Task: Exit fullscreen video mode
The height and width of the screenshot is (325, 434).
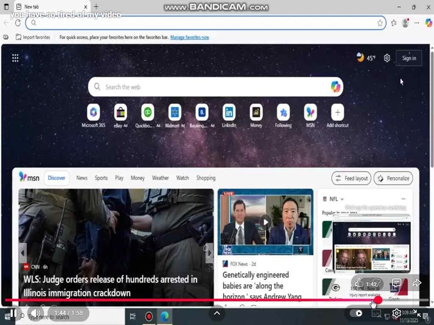Action: pyautogui.click(x=417, y=313)
